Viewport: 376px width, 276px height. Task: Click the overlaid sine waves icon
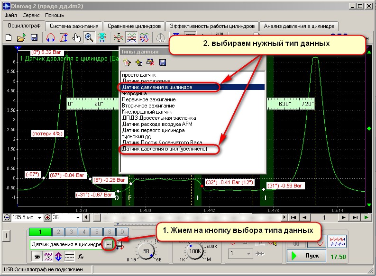(x=144, y=38)
